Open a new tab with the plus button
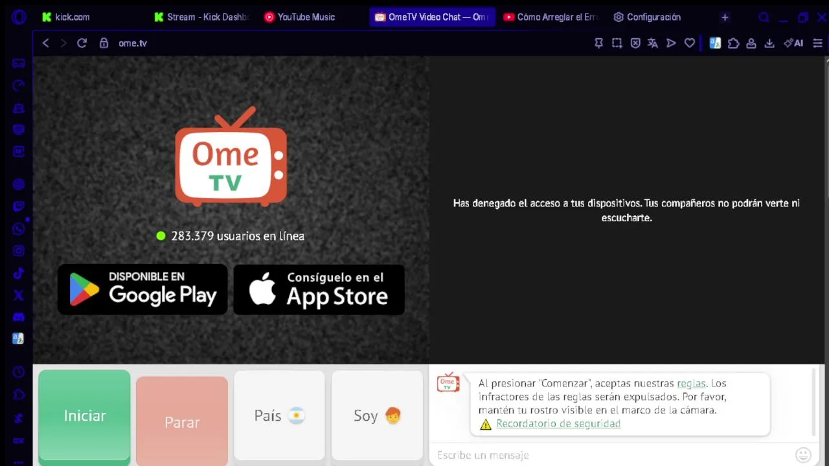829x466 pixels. [x=725, y=17]
